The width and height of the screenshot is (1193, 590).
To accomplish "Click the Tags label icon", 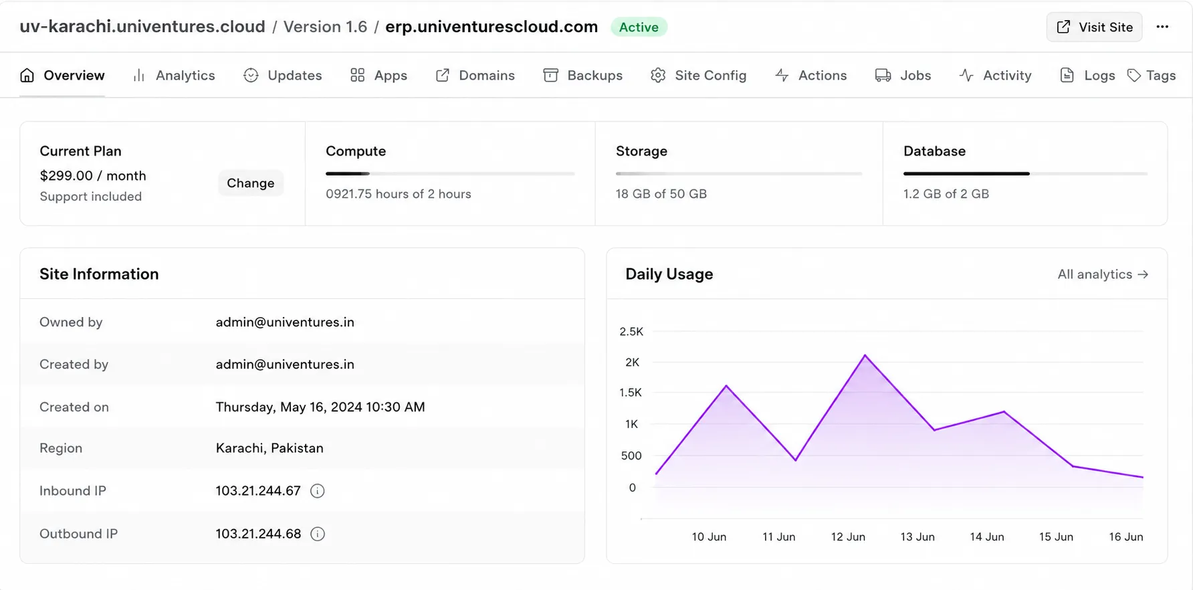I will (1134, 76).
